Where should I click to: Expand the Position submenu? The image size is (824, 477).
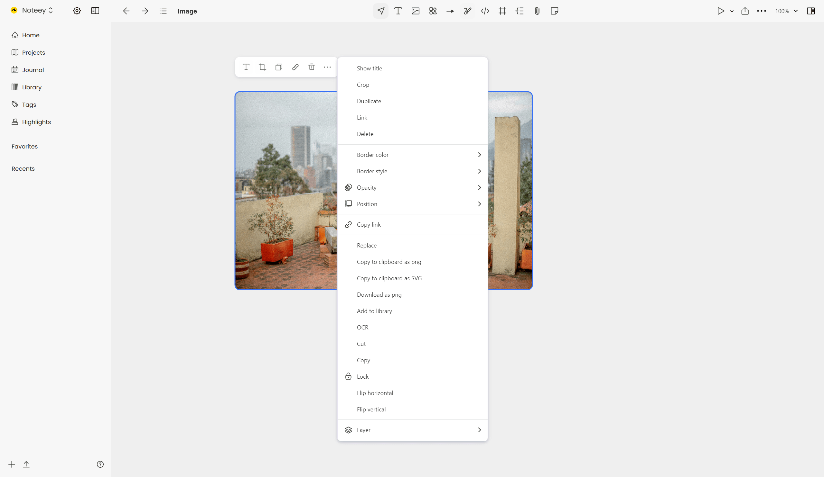[412, 204]
